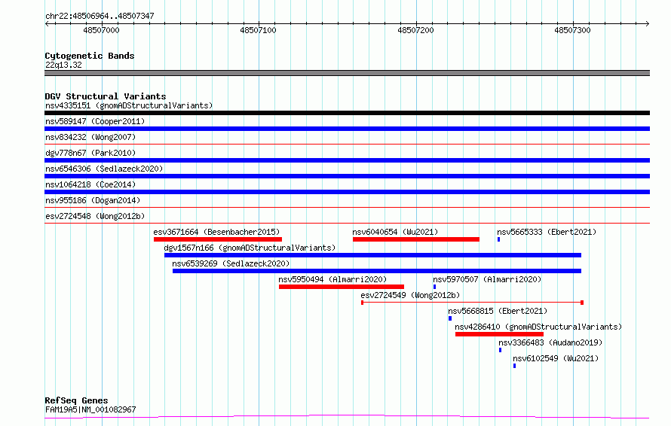Open nsv3366483 (Audano2019) label

pyautogui.click(x=550, y=342)
